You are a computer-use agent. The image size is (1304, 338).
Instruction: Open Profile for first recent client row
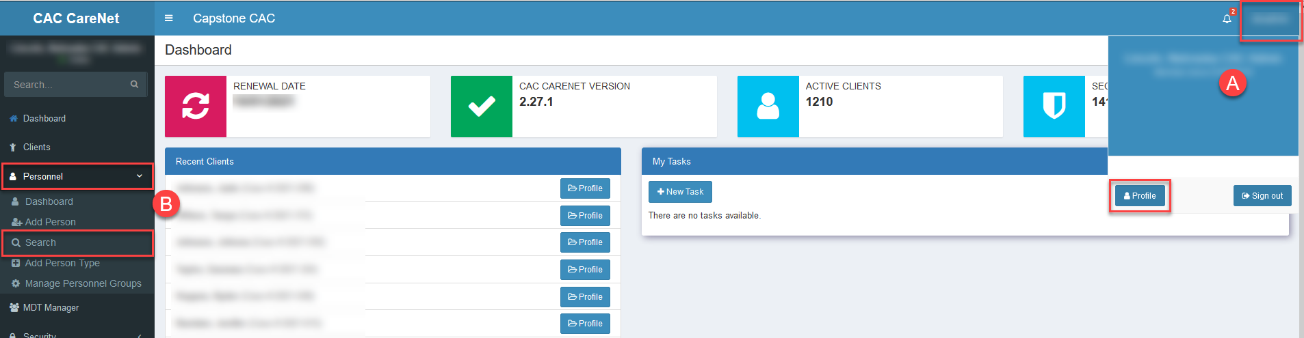(585, 188)
